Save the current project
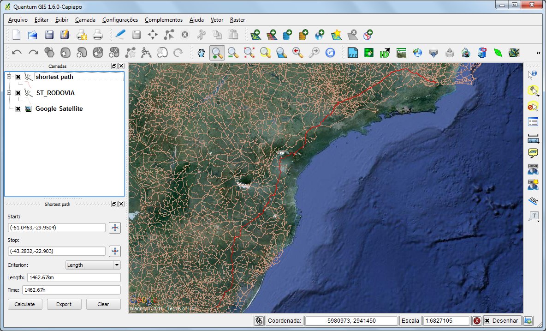The width and height of the screenshot is (546, 331). 49,34
